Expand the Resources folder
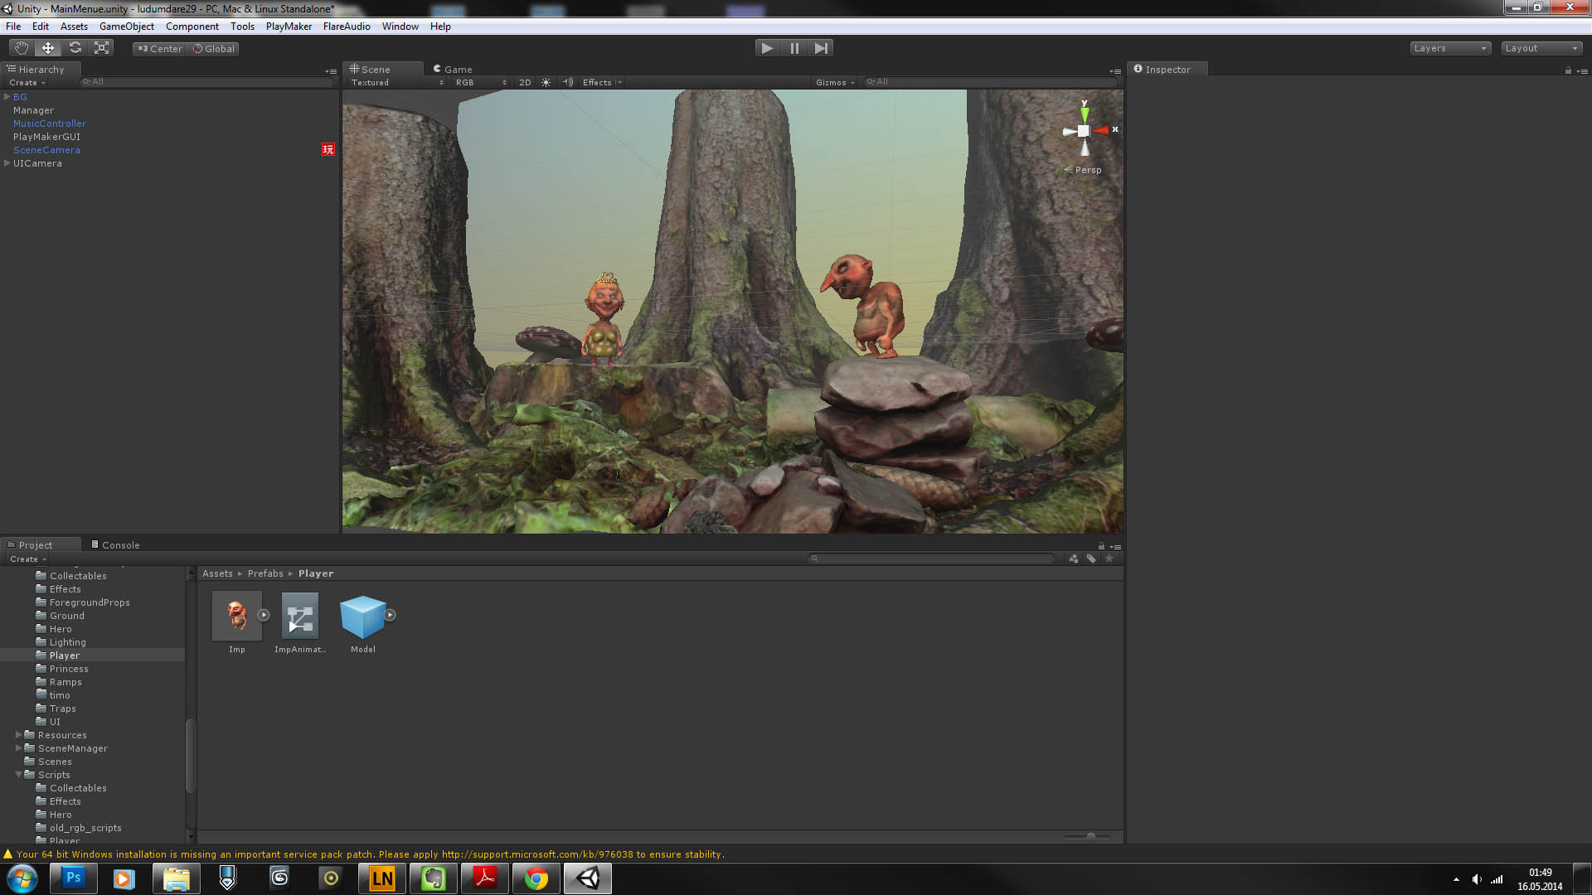The height and width of the screenshot is (895, 1592). click(19, 735)
